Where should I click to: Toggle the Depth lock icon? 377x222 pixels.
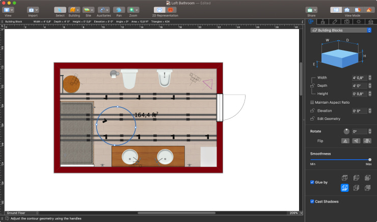click(x=312, y=85)
